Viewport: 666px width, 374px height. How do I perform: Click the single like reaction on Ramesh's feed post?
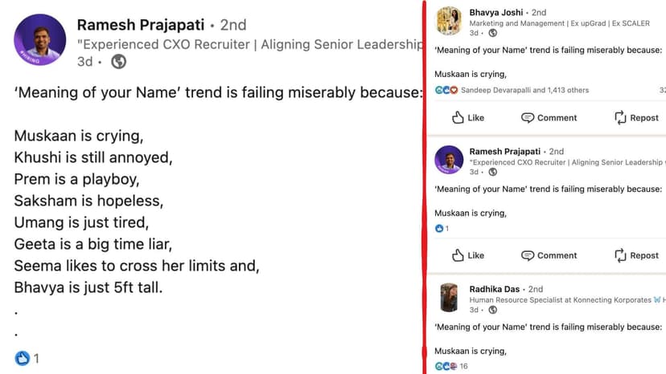point(441,229)
